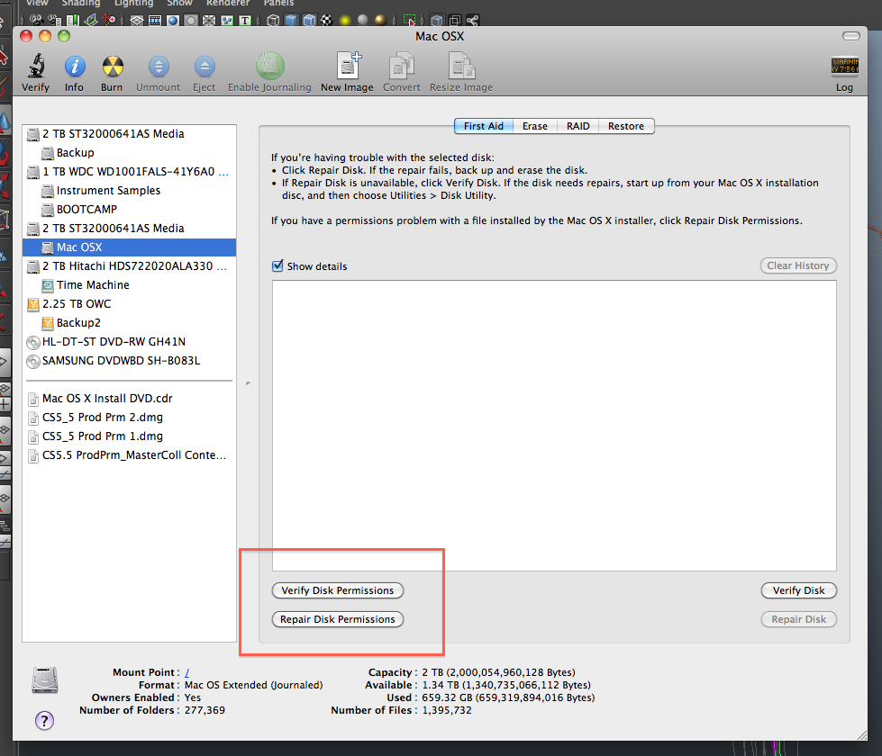Viewport: 882px width, 756px height.
Task: Select SAMSUNG DVDWBD SH-B083L drive
Action: click(x=130, y=360)
